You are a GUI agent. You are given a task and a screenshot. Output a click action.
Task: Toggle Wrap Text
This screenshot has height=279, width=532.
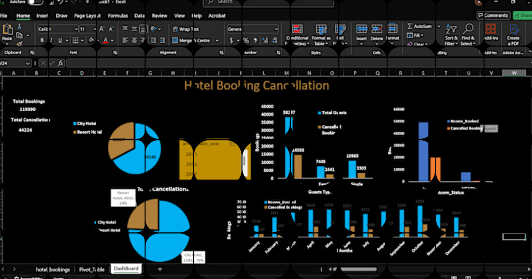185,29
